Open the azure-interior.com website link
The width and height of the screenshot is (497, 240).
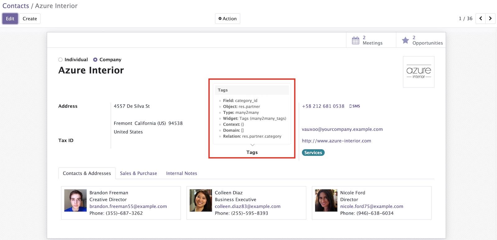coord(336,141)
